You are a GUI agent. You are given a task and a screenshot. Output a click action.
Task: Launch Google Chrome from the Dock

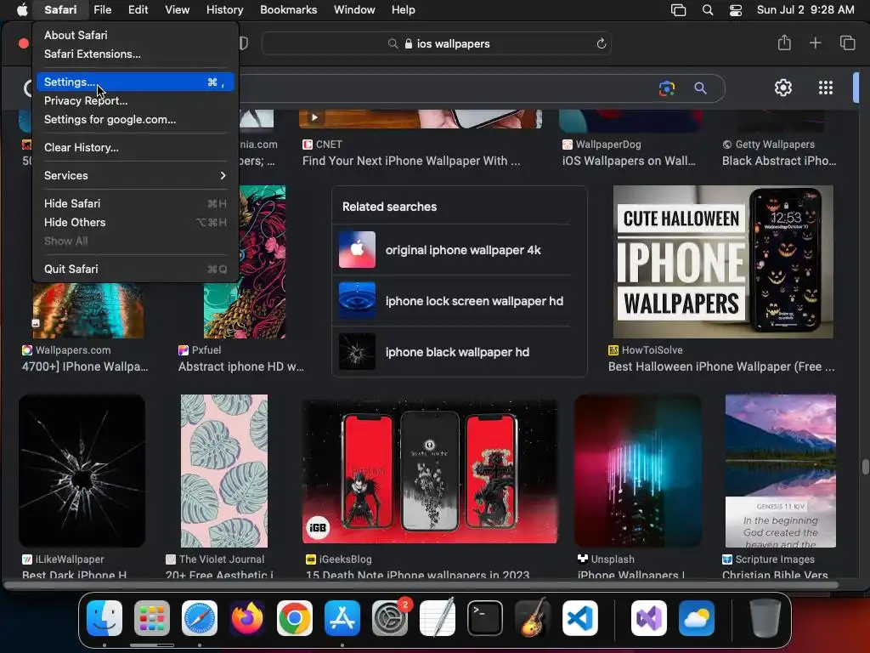pos(295,618)
